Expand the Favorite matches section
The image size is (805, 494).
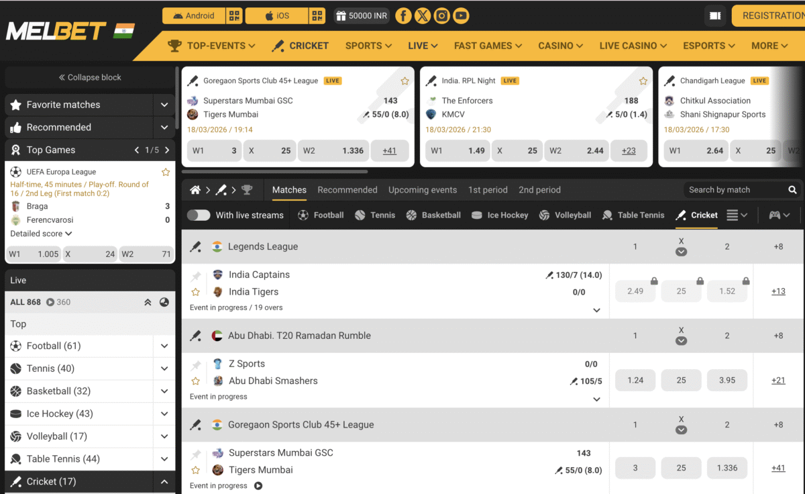click(164, 105)
